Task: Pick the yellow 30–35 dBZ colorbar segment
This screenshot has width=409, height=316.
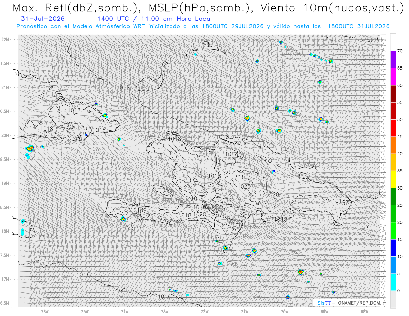Action: click(x=393, y=179)
